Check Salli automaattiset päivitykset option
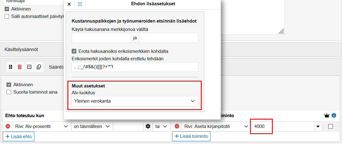The height and width of the screenshot is (144, 342). (7, 16)
